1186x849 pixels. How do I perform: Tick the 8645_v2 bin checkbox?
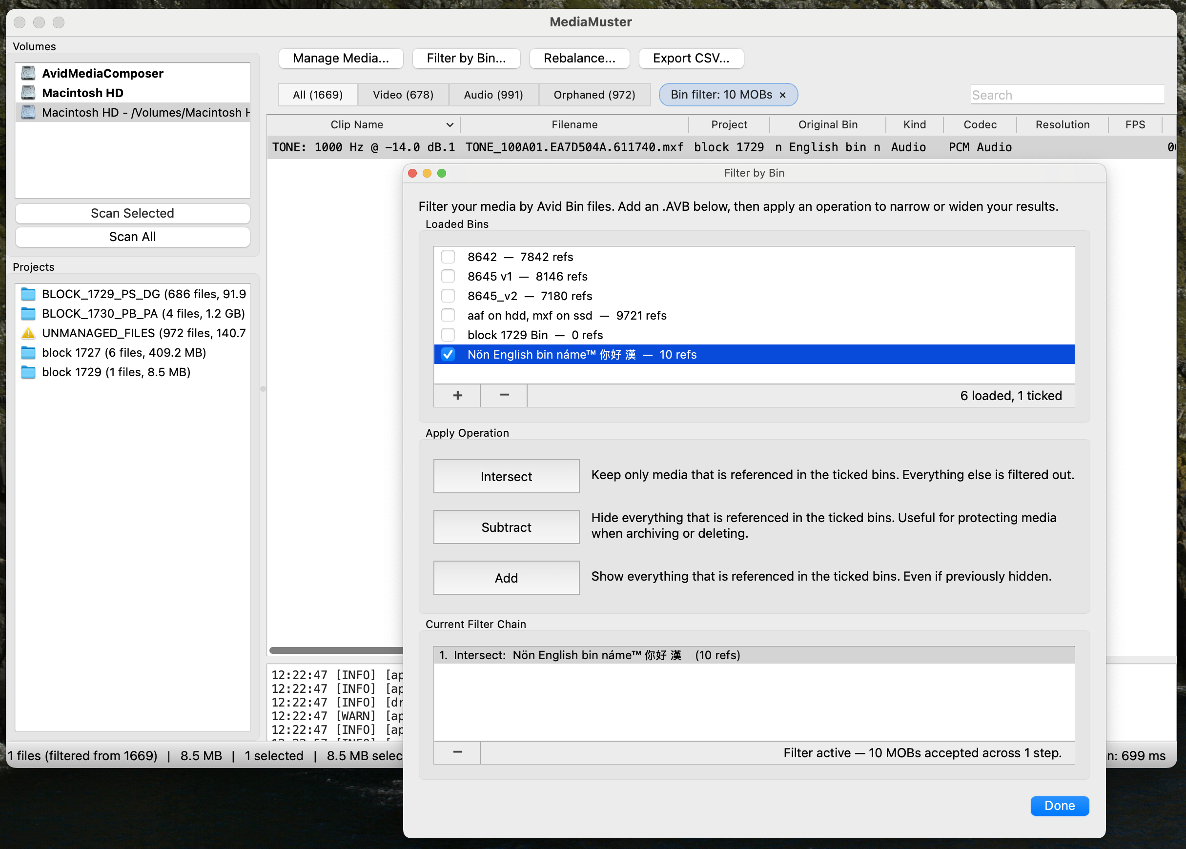pyautogui.click(x=448, y=296)
